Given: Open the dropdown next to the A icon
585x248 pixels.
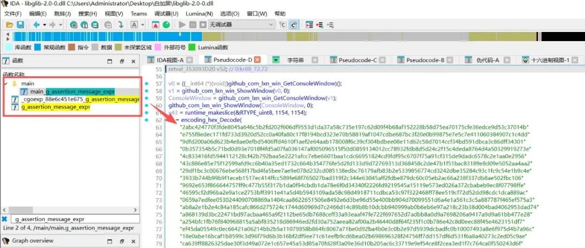Looking at the screenshot, I should pyautogui.click(x=142, y=25).
